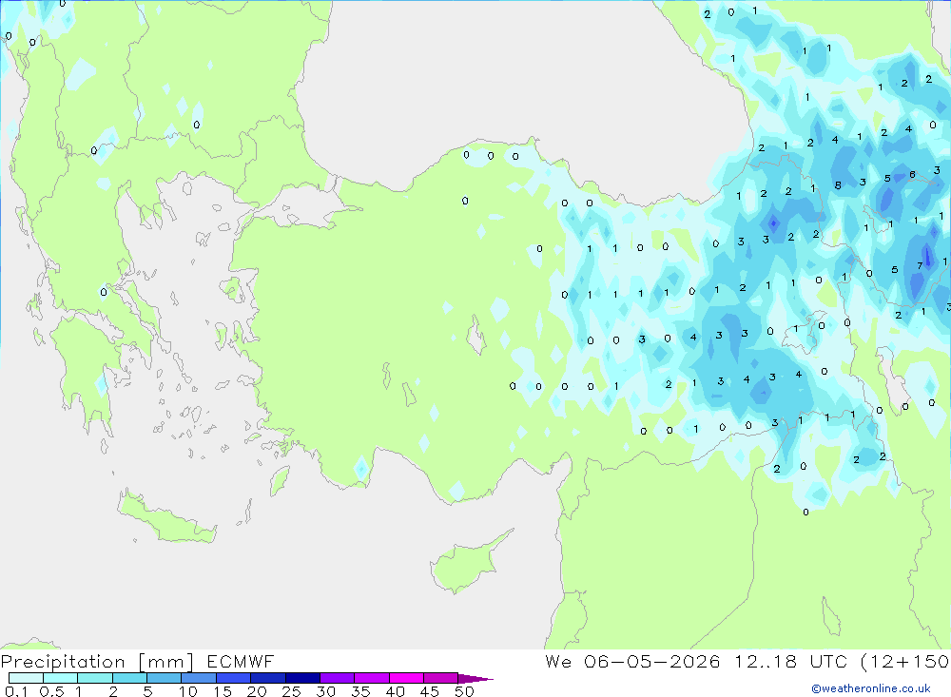The height and width of the screenshot is (697, 951).
Task: Click the 1–2 mm legend color segment
Action: click(x=94, y=678)
